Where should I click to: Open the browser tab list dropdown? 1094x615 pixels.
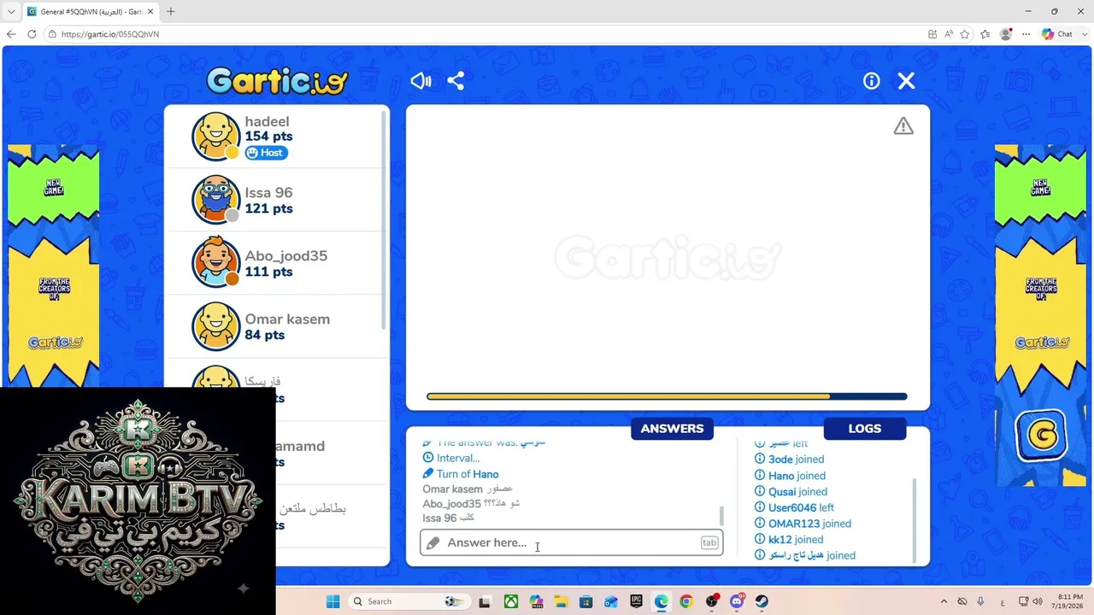(11, 12)
